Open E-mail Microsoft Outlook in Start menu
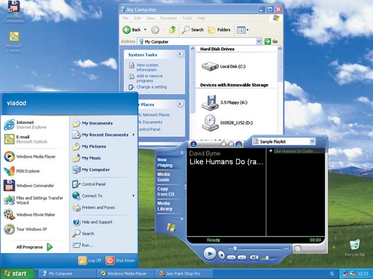This screenshot has height=279, width=373. 26,139
